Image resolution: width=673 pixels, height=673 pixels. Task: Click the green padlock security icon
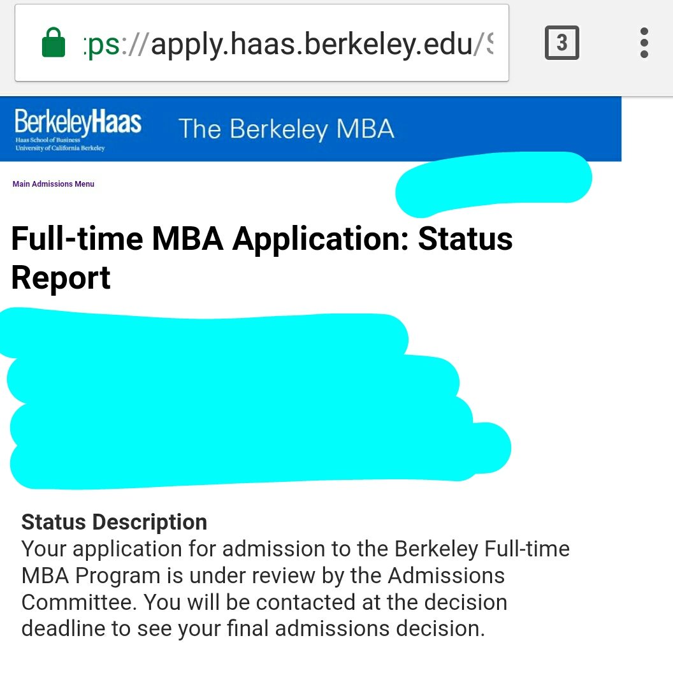coord(54,43)
